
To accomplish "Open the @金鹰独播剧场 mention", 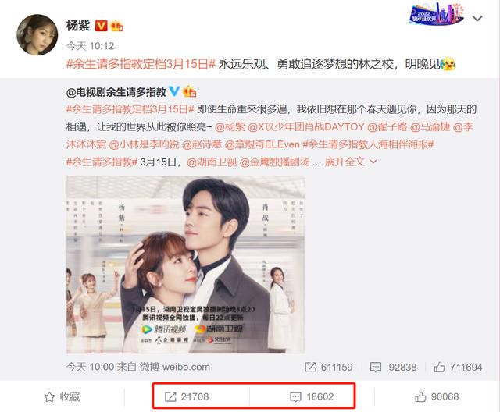I will click(274, 162).
